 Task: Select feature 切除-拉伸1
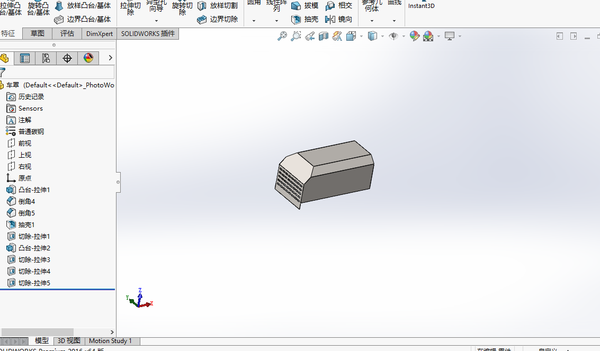(x=28, y=236)
